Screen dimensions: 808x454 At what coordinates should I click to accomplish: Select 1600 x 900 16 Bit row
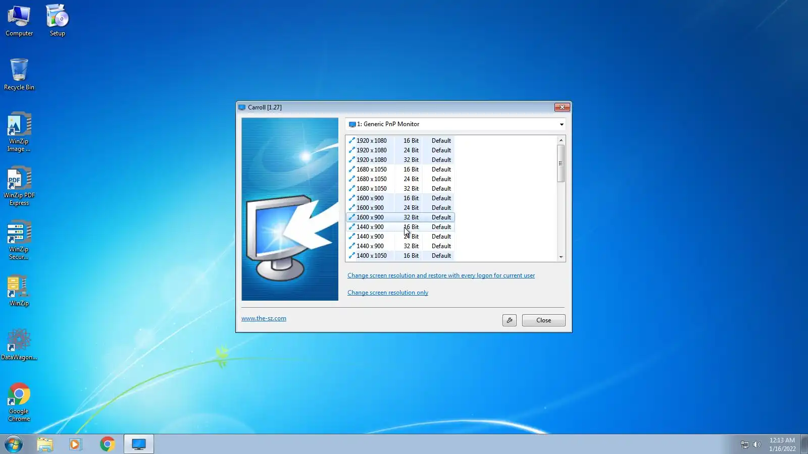tap(400, 198)
